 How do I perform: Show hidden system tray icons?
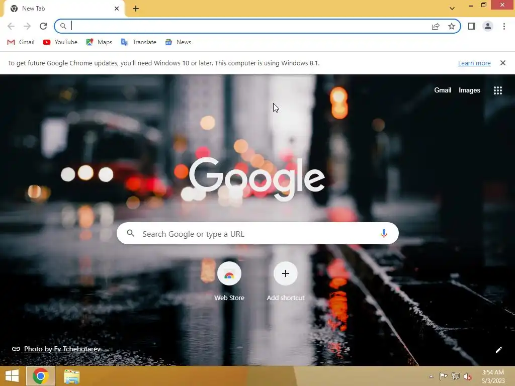[431, 376]
